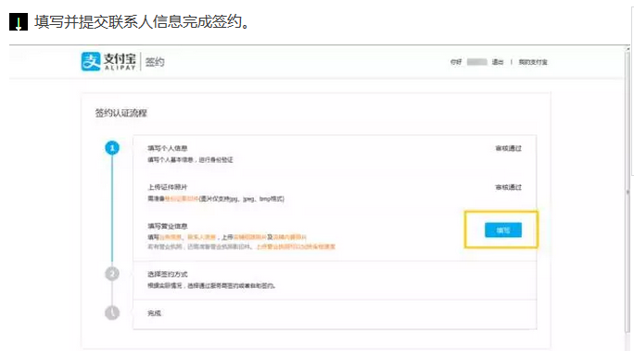The image size is (634, 351).
Task: Click the orange link after 上传 in business info
Action: (x=250, y=237)
